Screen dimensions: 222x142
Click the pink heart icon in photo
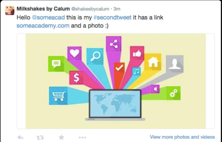point(74,53)
